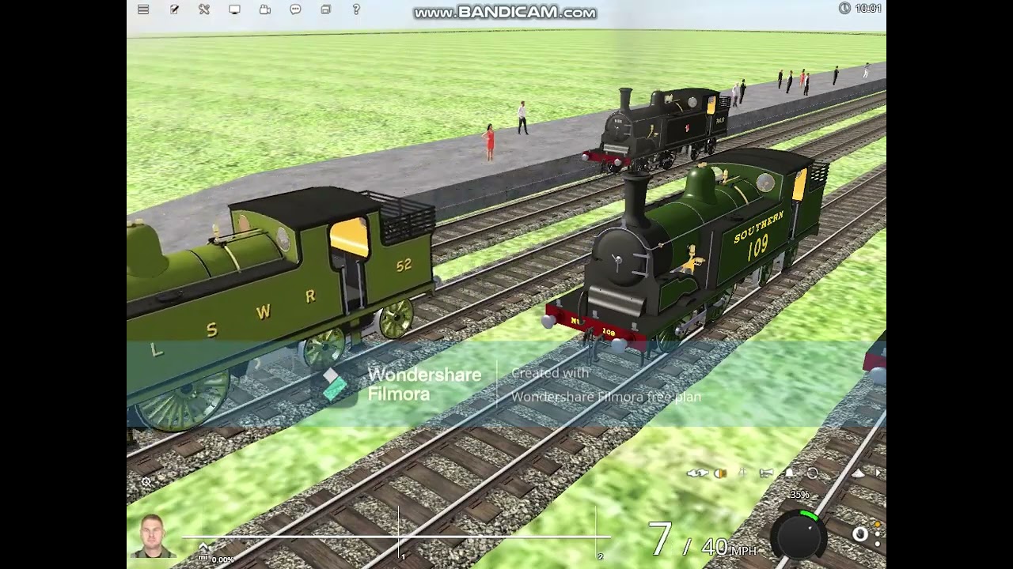Click the current speed value 7
This screenshot has height=569, width=1013.
pos(660,539)
